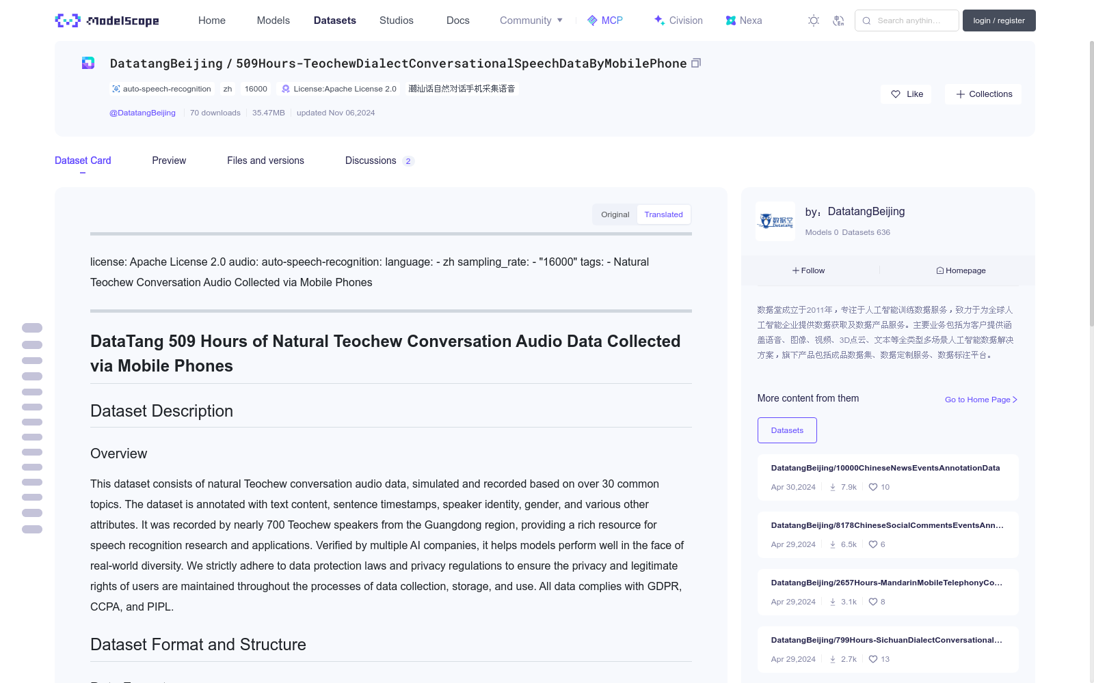This screenshot has width=1094, height=683.
Task: Open the Models nav item
Action: point(273,20)
